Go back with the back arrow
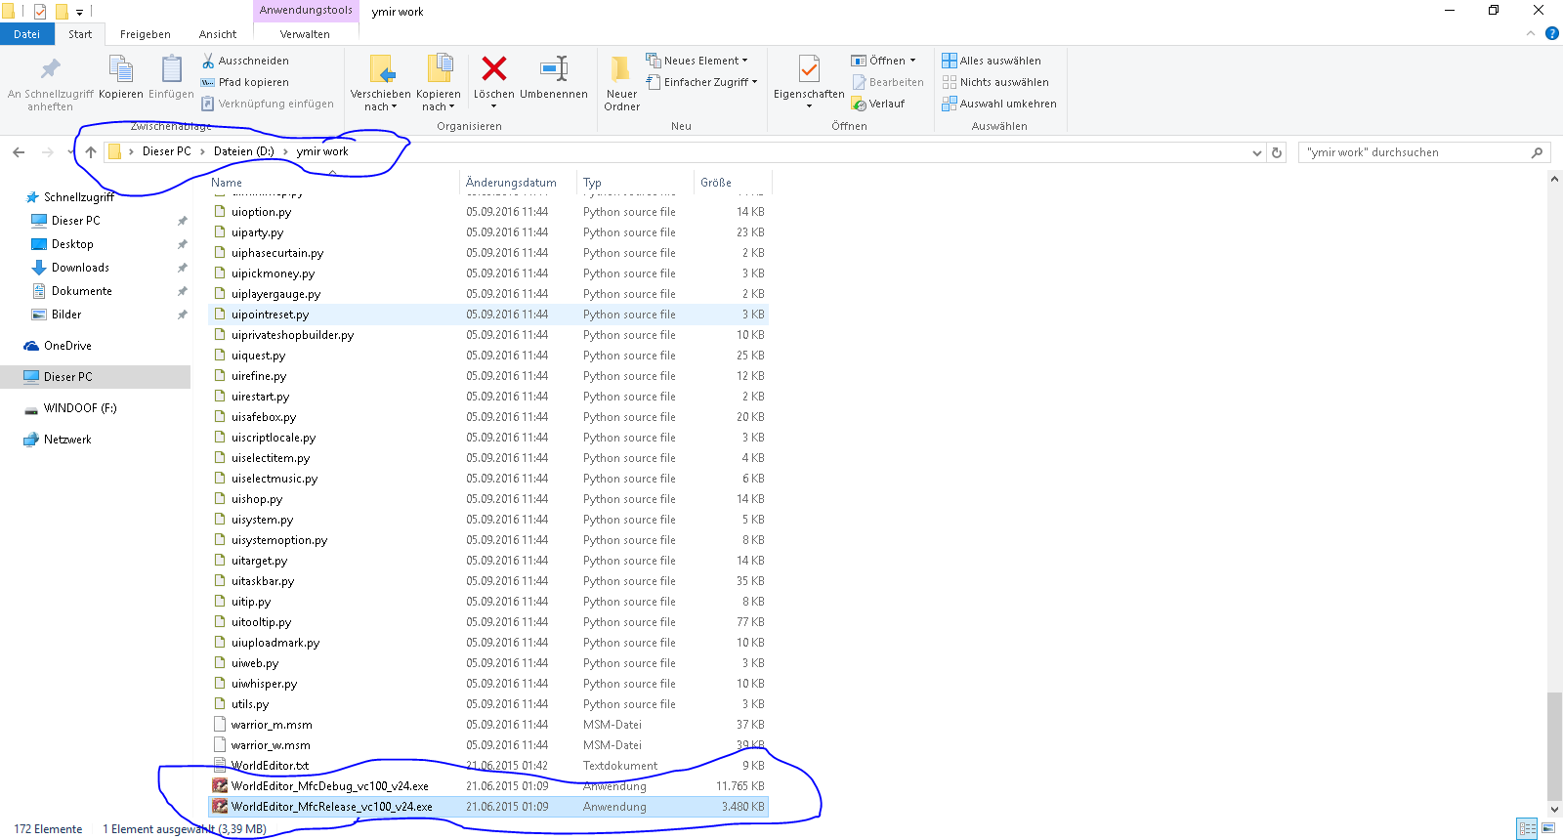 coord(19,152)
